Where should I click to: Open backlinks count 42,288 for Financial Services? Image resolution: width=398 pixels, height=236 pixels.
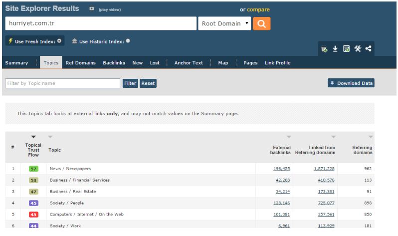click(283, 180)
